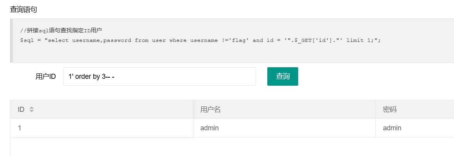454x156 pixels.
Task: Sort ID column ascending with up arrow
Action: [32, 108]
